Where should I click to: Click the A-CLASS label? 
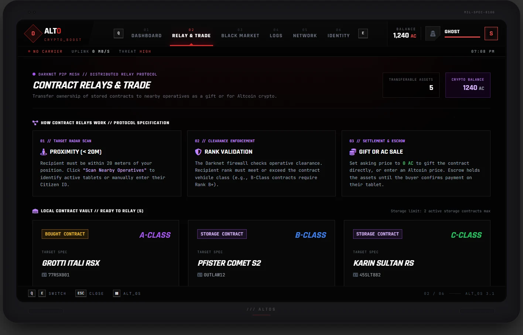point(155,235)
